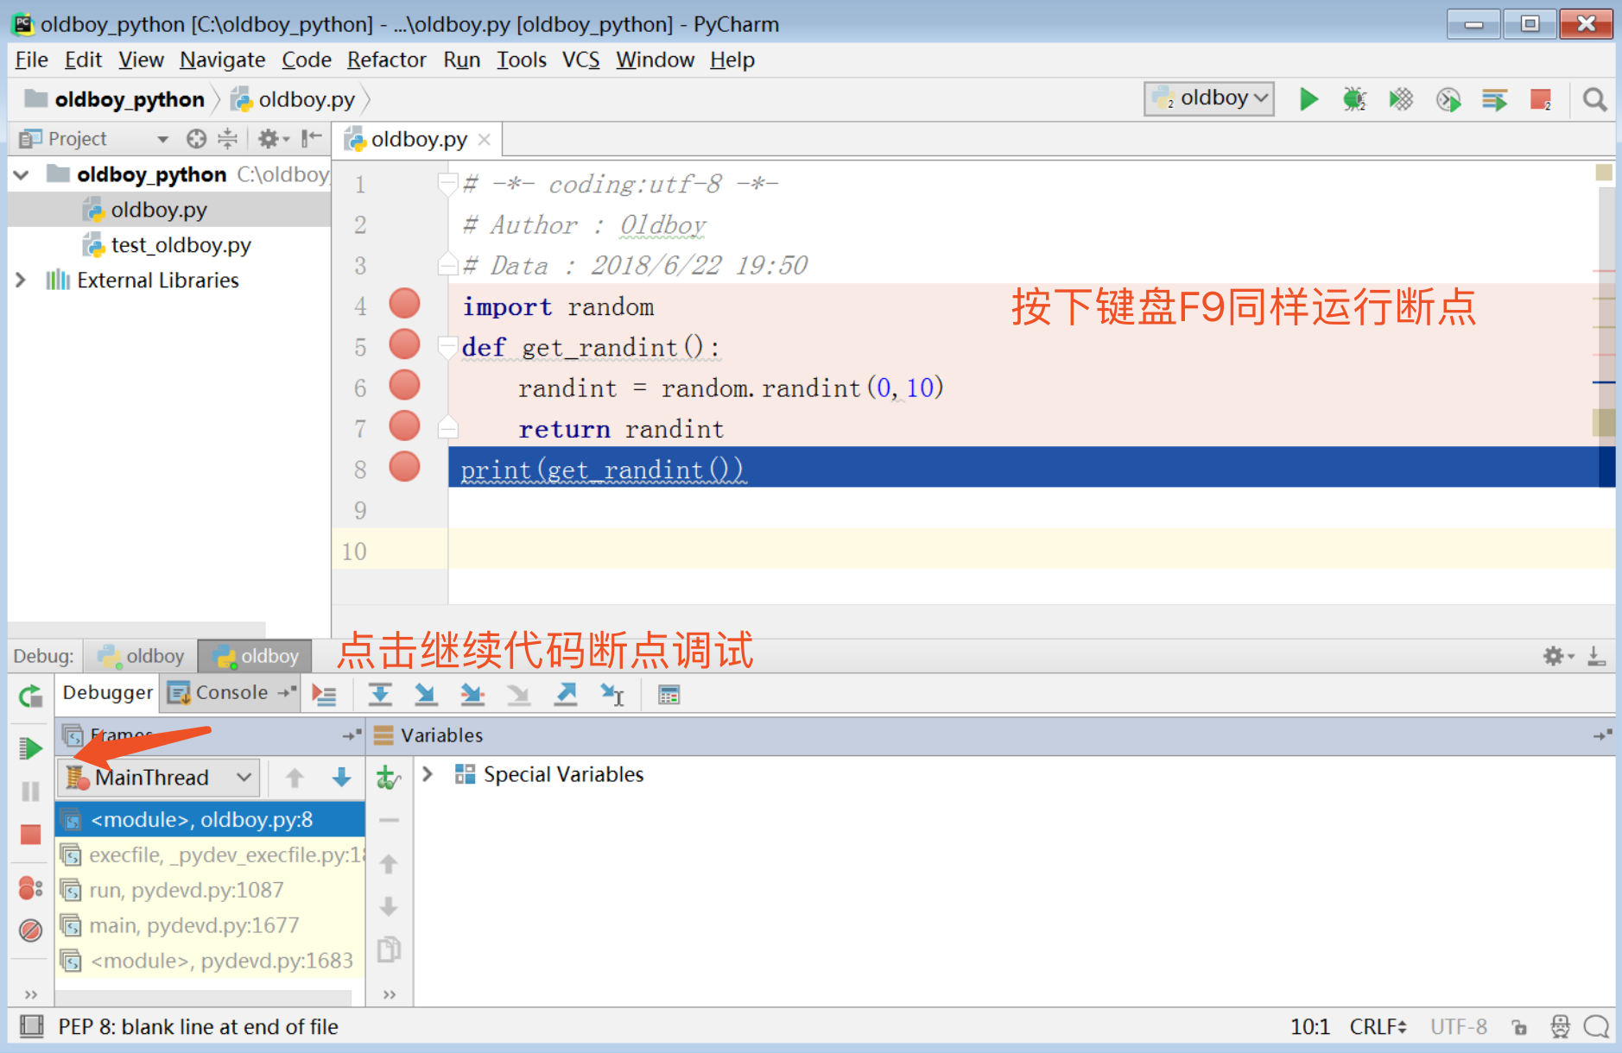This screenshot has height=1053, width=1622.
Task: Open inspection profile hector icon status bar
Action: pyautogui.click(x=1560, y=1026)
